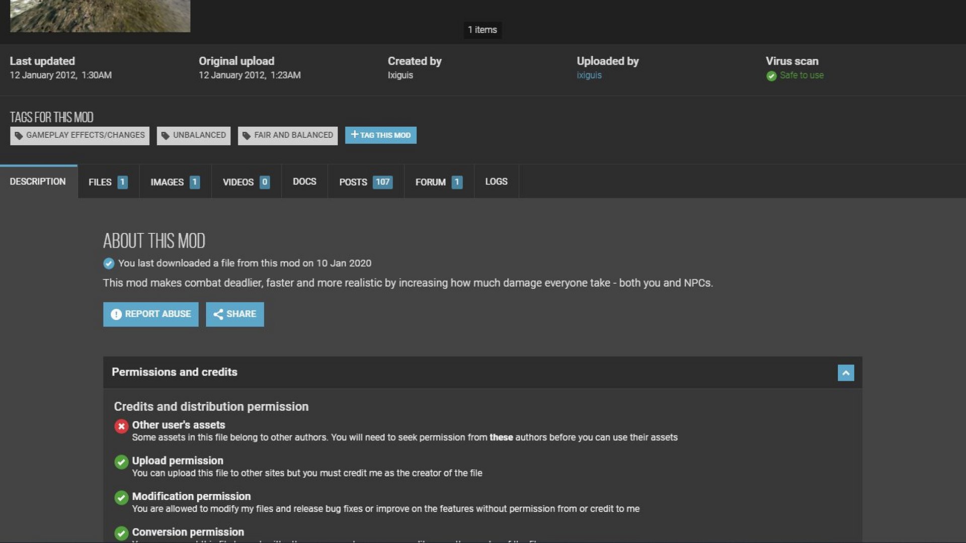Click the Share button
The width and height of the screenshot is (966, 543).
click(235, 314)
